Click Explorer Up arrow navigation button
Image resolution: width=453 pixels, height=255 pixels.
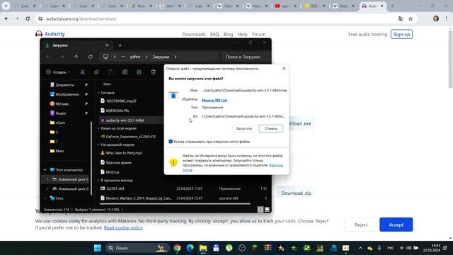(x=76, y=57)
